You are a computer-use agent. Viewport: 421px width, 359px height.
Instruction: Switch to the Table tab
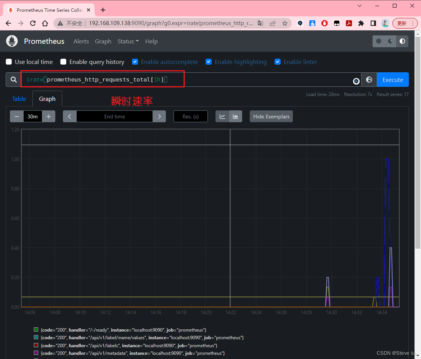pyautogui.click(x=19, y=99)
